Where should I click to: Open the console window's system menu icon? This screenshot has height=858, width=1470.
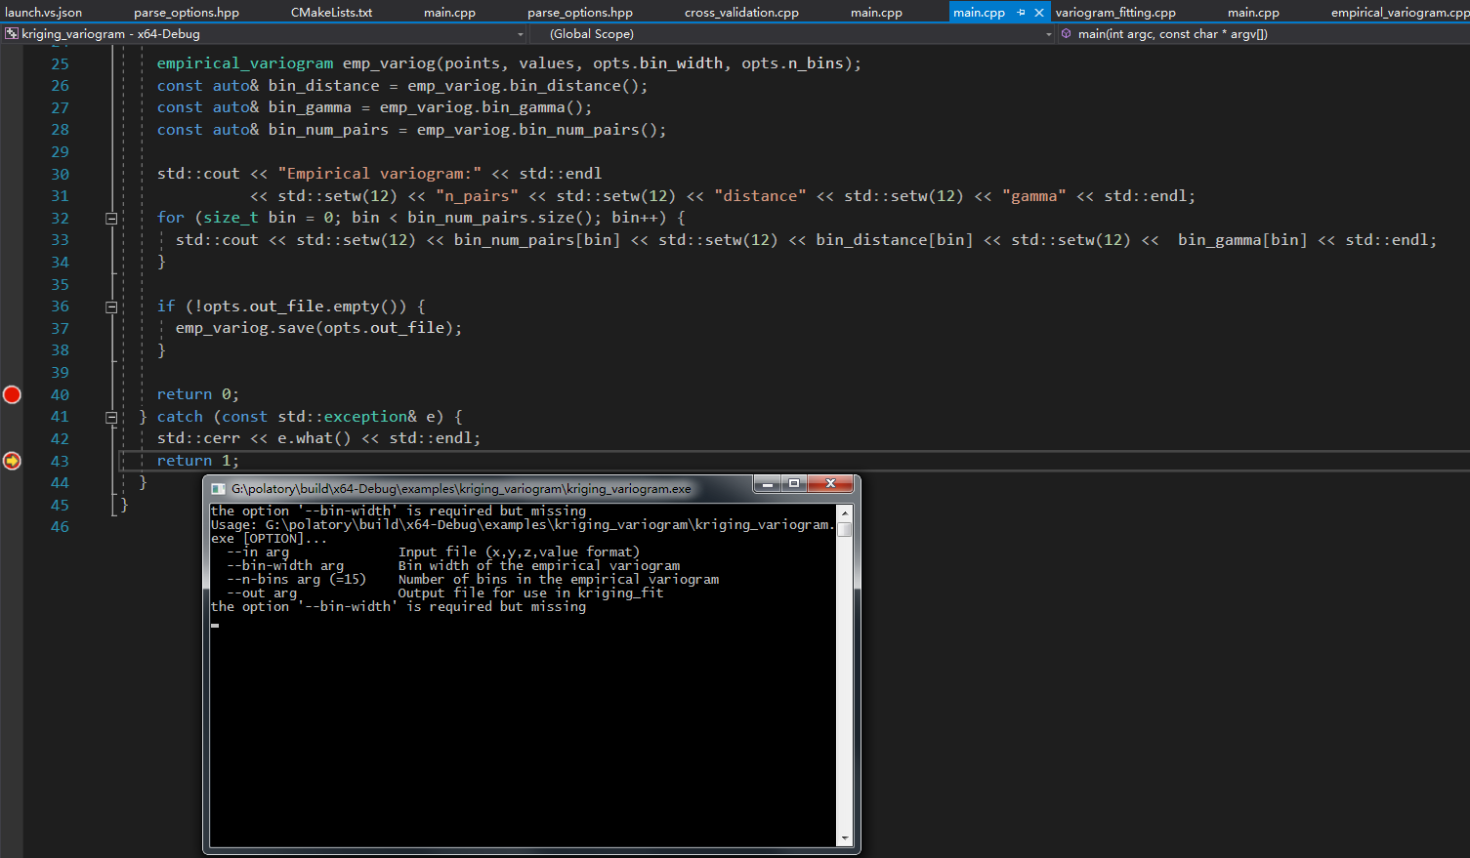click(x=218, y=483)
